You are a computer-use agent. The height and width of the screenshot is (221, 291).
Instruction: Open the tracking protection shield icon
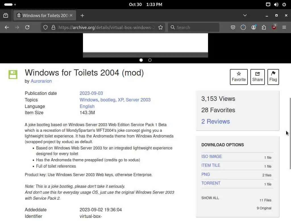pos(45,28)
